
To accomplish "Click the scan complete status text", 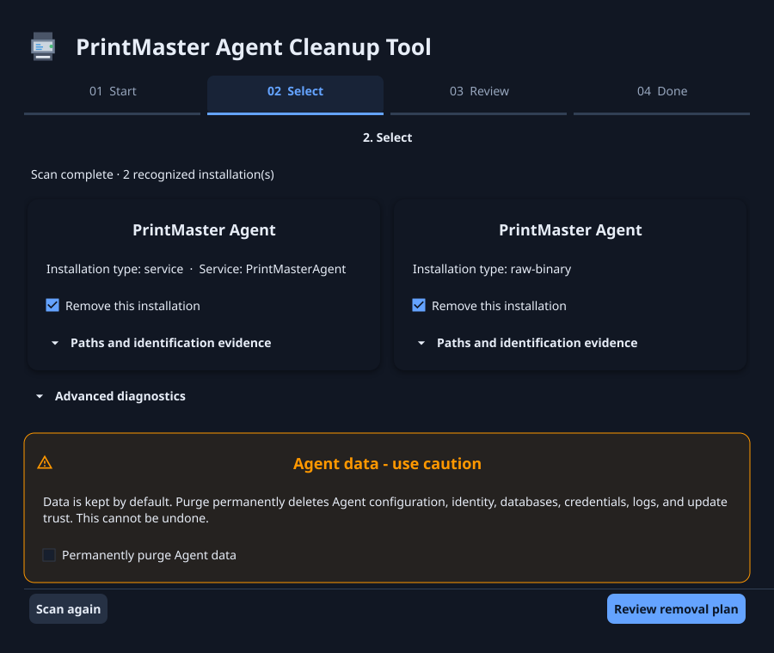I will (152, 174).
